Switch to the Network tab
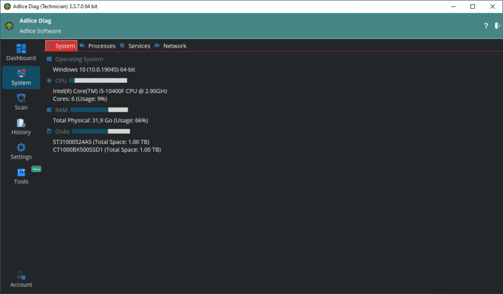503x294 pixels. tap(174, 46)
